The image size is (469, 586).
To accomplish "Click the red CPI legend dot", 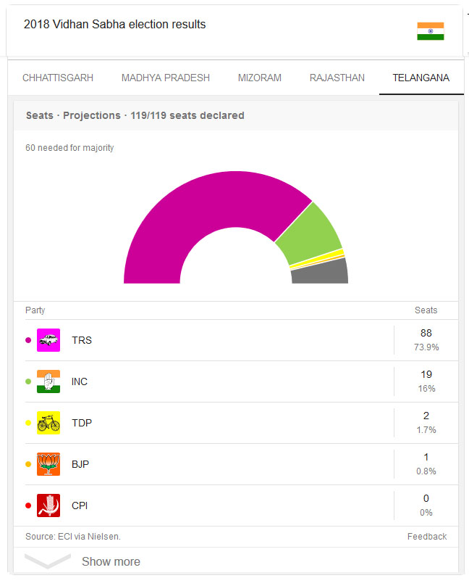I will pyautogui.click(x=28, y=505).
